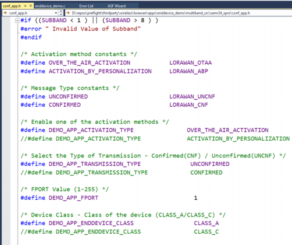292x245 pixels.
Task: Click UNCONFIRMED value of DEMO_APP_TRANSMISSION_TYPE
Action: [x=210, y=164]
